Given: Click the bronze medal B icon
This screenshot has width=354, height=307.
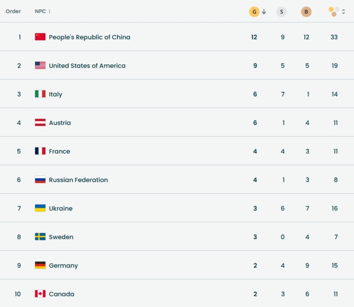Looking at the screenshot, I should (x=306, y=12).
